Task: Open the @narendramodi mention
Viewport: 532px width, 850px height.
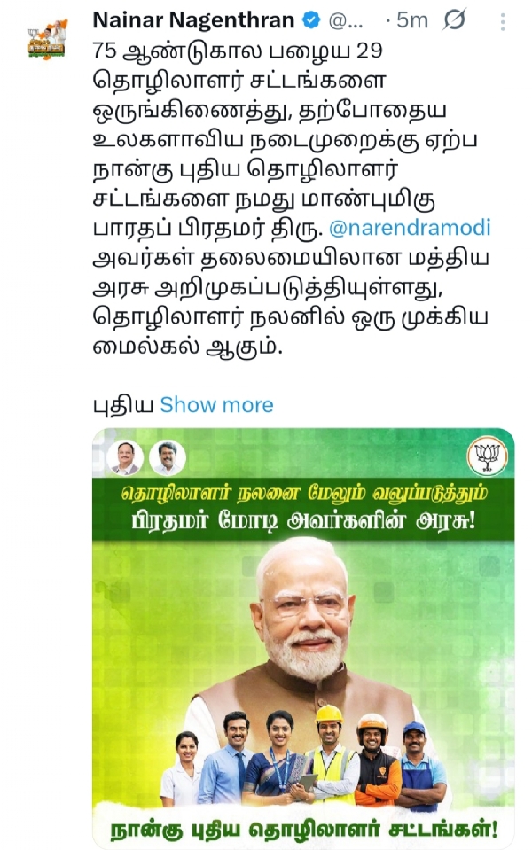Action: (410, 227)
